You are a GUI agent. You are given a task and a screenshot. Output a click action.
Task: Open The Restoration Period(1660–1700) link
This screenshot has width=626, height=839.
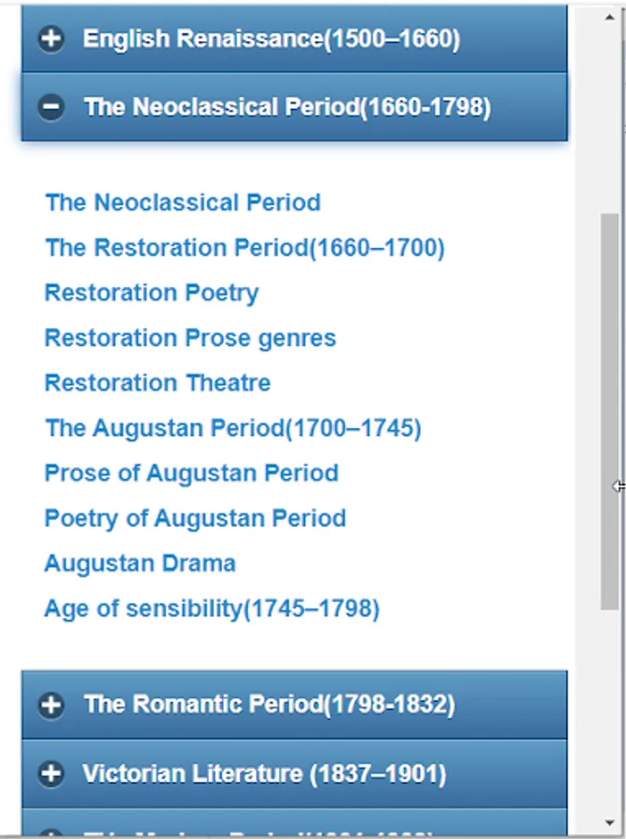click(244, 248)
